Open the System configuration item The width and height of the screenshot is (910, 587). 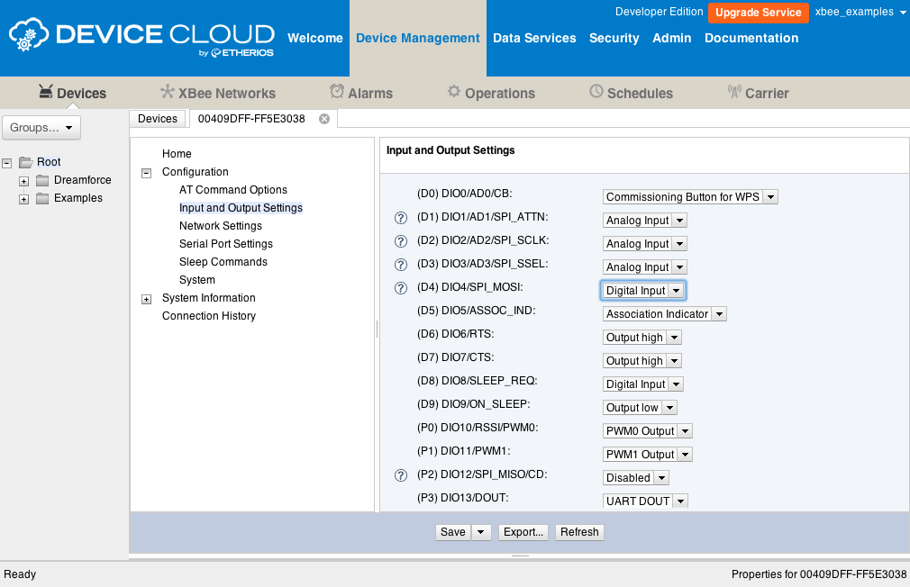click(197, 280)
